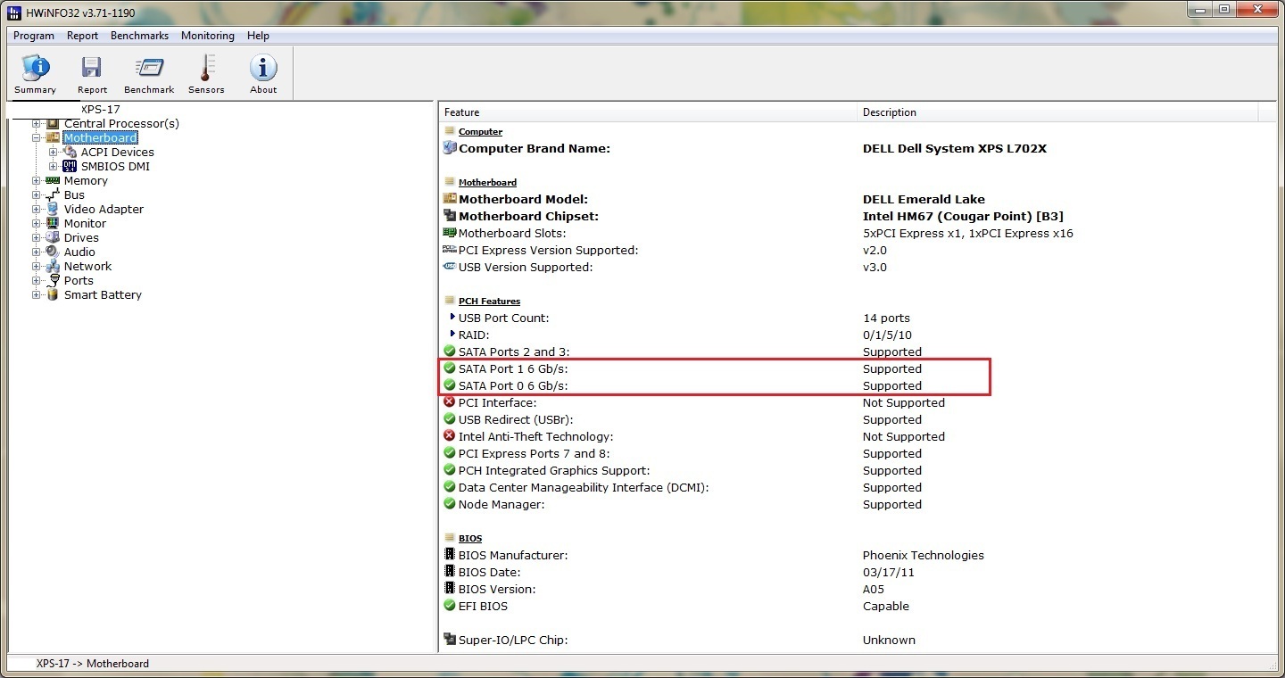Open the Monitoring menu
Image resolution: width=1285 pixels, height=678 pixels.
click(x=207, y=36)
